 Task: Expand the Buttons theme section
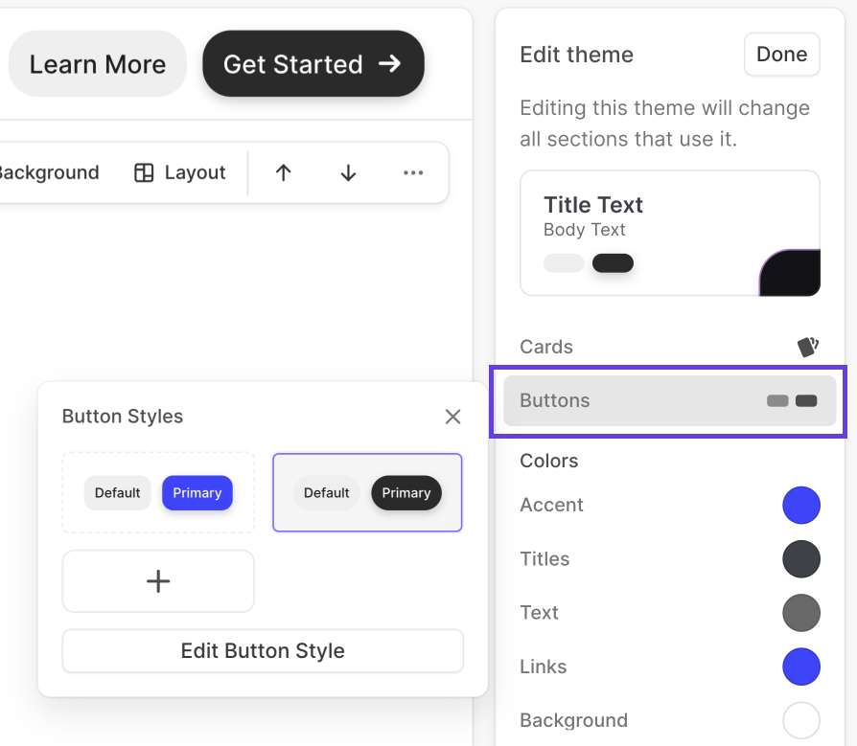(669, 400)
